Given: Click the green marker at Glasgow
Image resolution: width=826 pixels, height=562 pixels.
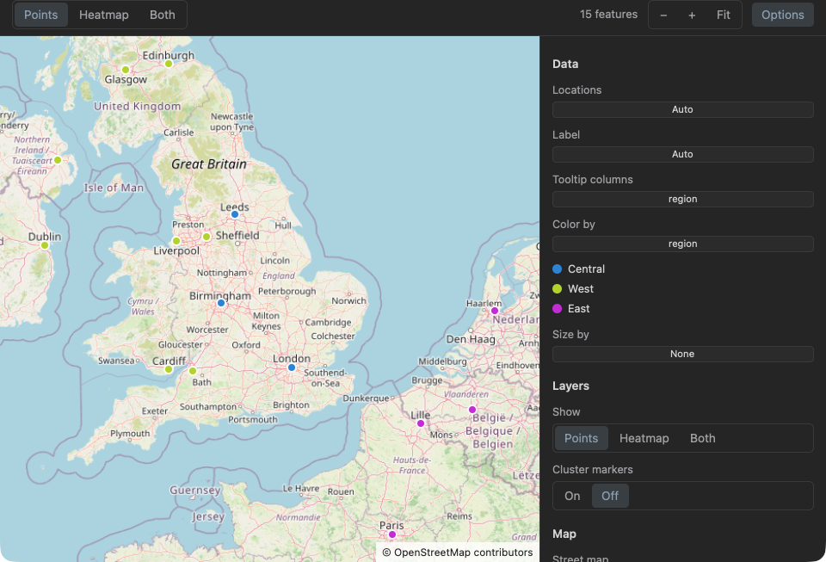Looking at the screenshot, I should click(x=126, y=70).
